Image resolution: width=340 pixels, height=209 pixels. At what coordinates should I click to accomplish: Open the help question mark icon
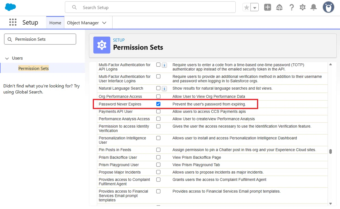[292, 8]
